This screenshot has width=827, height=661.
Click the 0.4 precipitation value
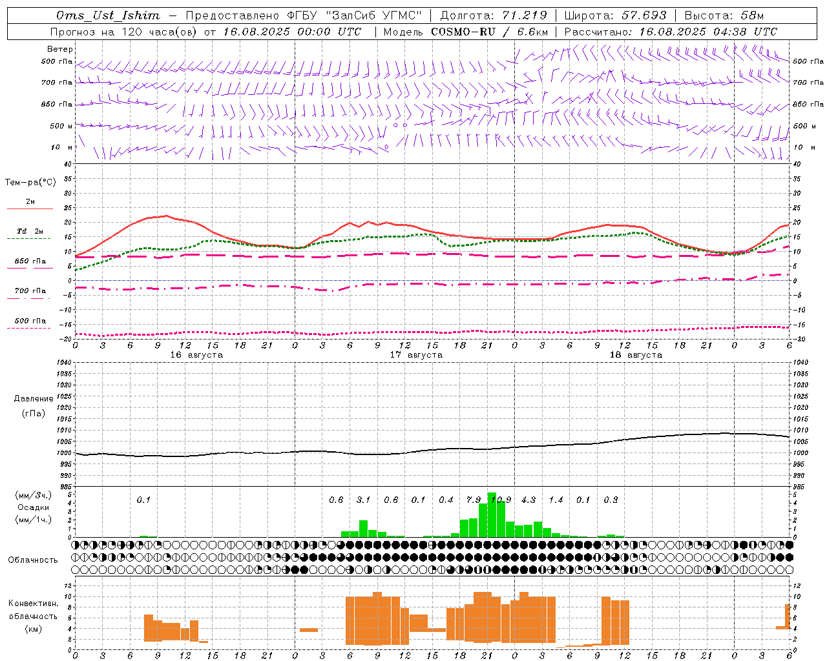click(x=446, y=500)
